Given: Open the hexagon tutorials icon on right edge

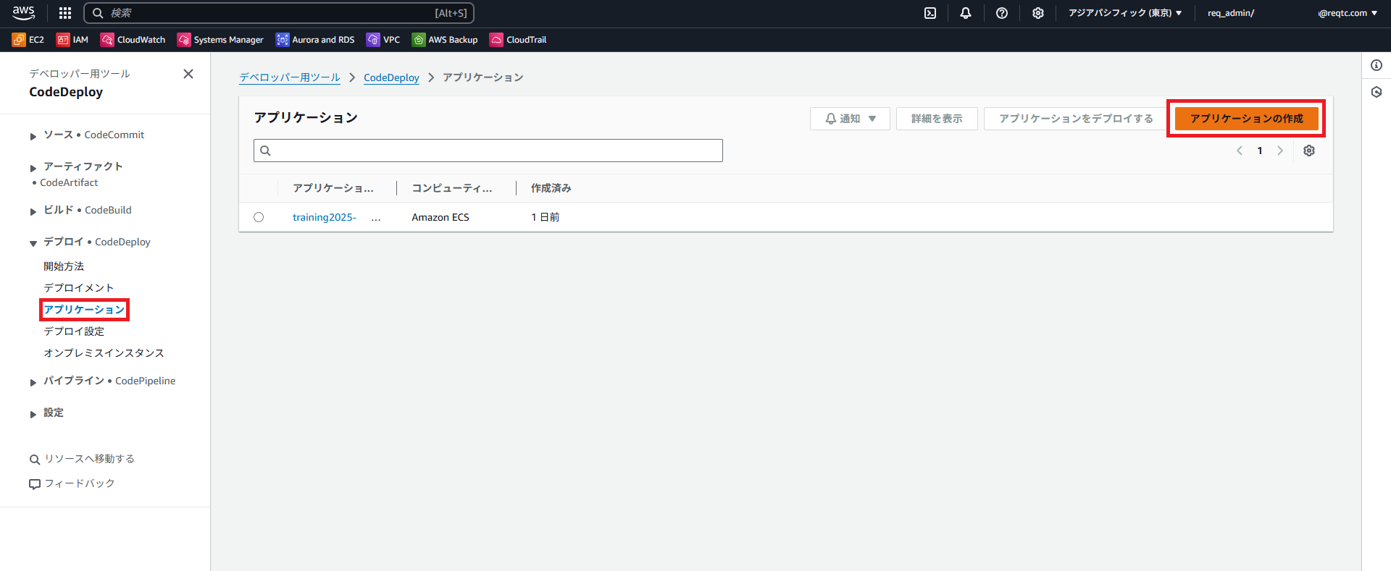Looking at the screenshot, I should 1377,92.
